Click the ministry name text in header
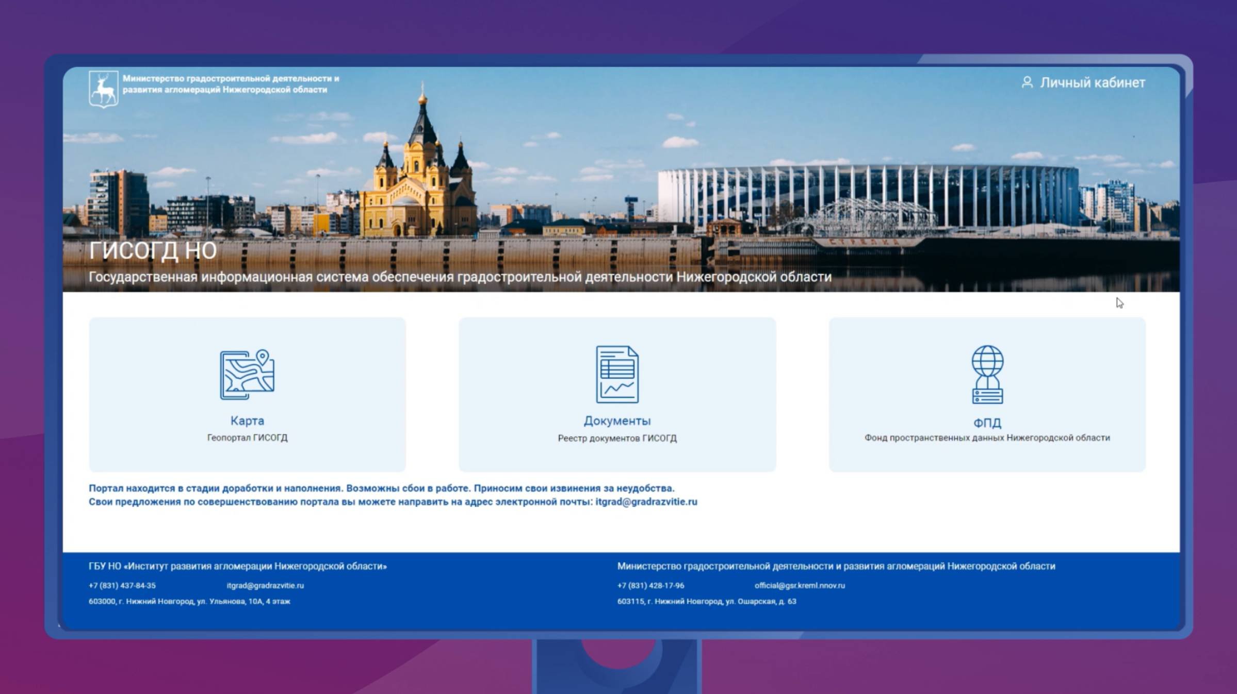1237x694 pixels. (x=231, y=84)
